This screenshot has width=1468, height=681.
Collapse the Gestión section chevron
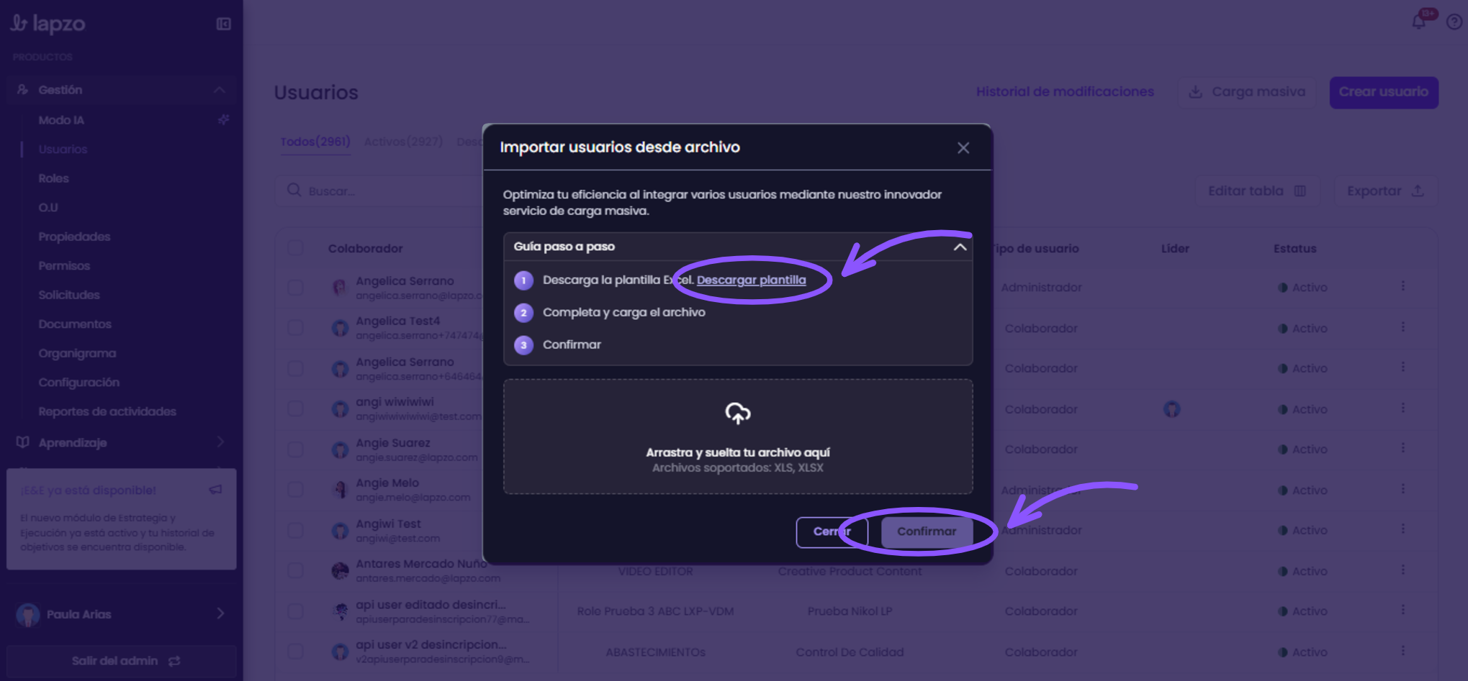click(220, 90)
